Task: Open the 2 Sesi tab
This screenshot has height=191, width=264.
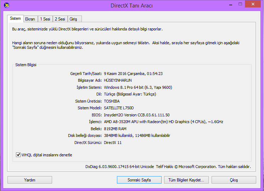Action: [x=60, y=19]
